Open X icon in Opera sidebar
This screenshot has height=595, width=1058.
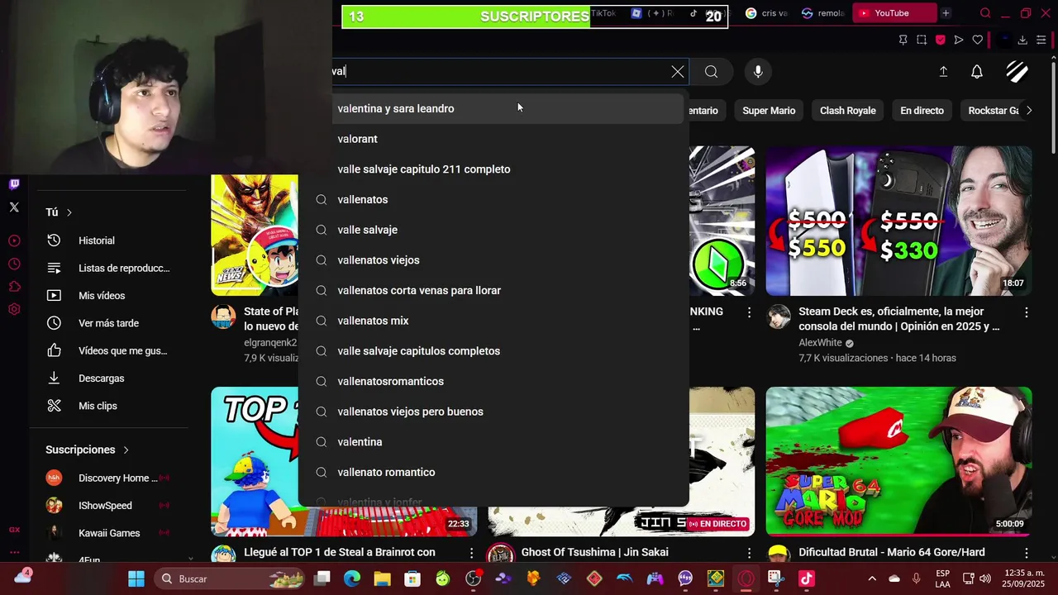pyautogui.click(x=14, y=207)
